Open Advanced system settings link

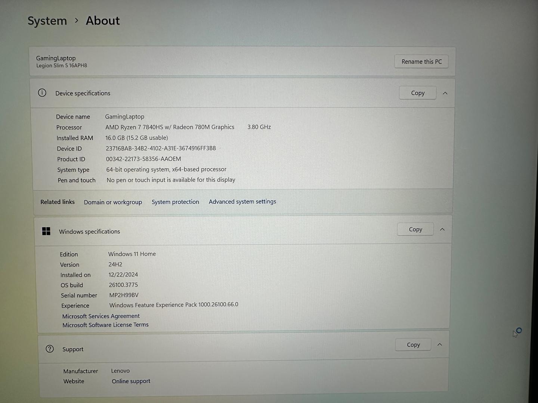[x=242, y=201]
